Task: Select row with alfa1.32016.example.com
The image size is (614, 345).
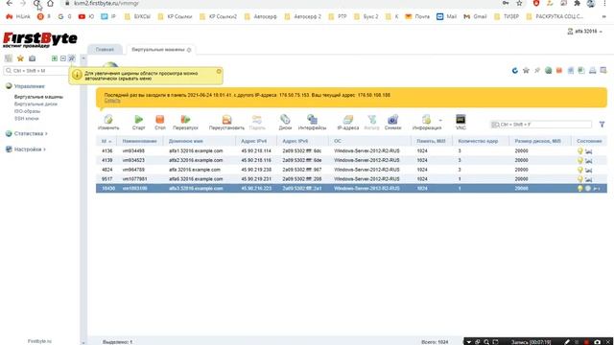Action: [x=351, y=151]
